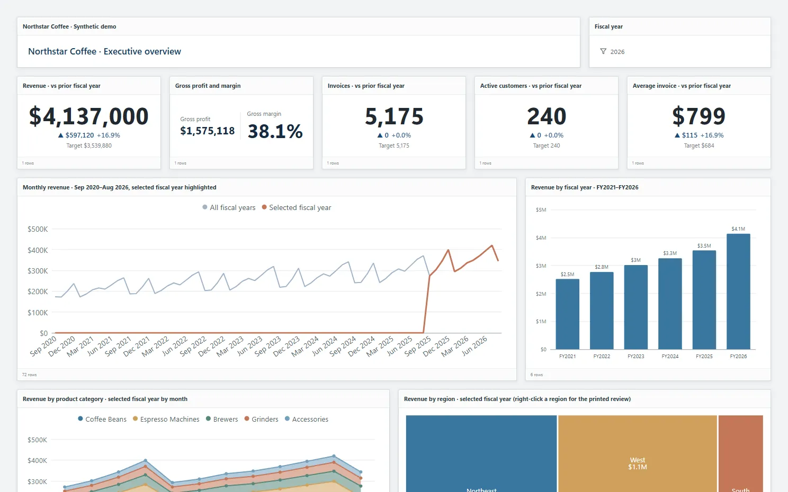Click the Revenue by product category title

click(105, 399)
